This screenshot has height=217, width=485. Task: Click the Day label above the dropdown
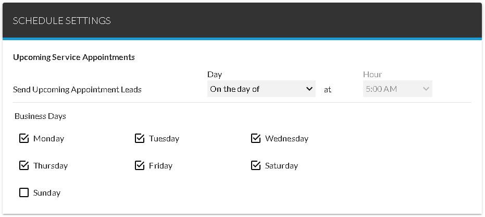pos(215,75)
